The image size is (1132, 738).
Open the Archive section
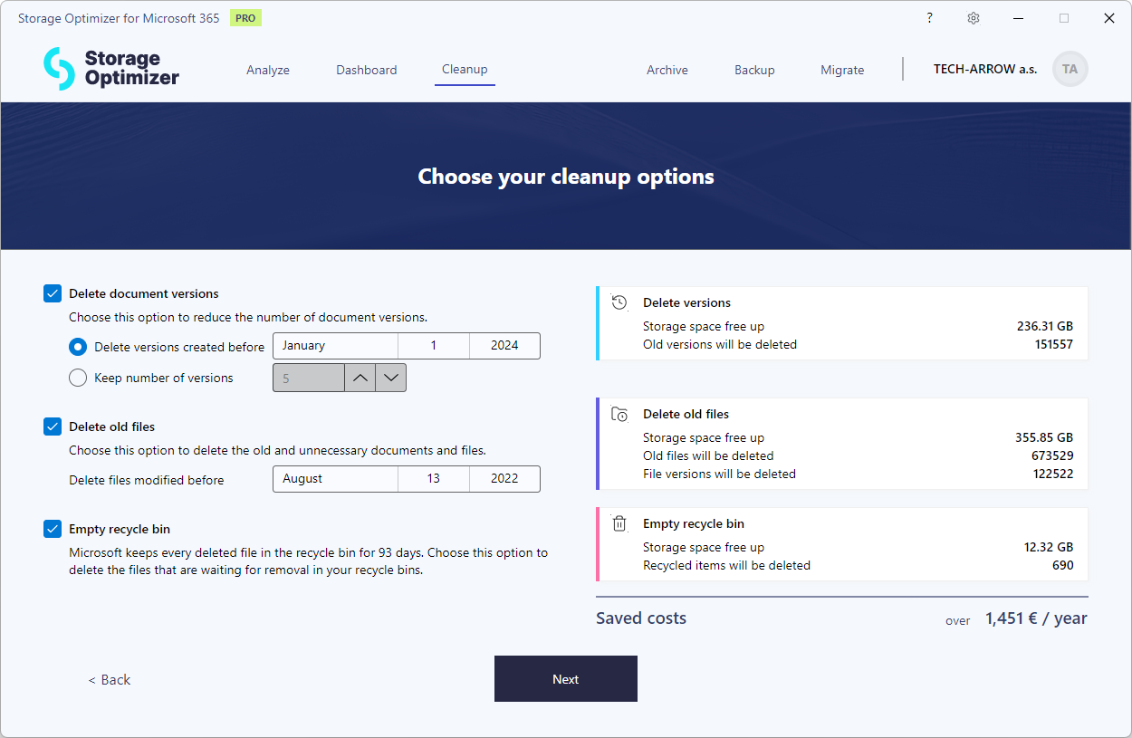(667, 69)
